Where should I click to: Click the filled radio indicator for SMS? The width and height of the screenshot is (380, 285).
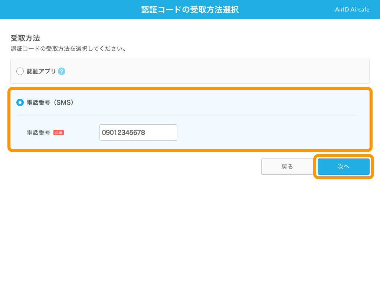point(20,102)
